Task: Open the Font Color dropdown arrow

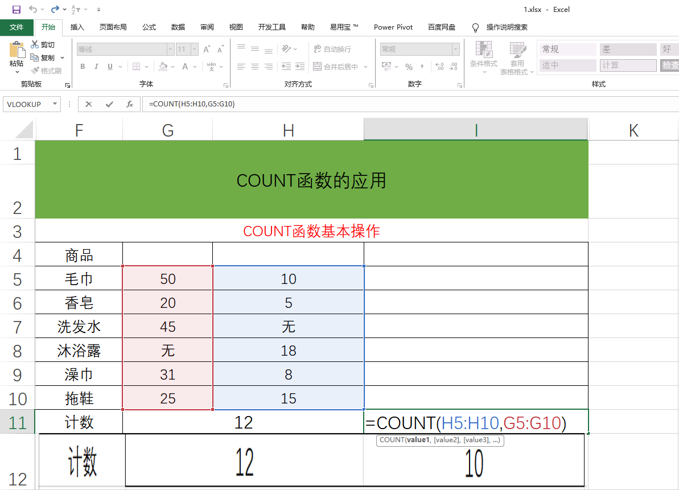Action: tap(195, 67)
